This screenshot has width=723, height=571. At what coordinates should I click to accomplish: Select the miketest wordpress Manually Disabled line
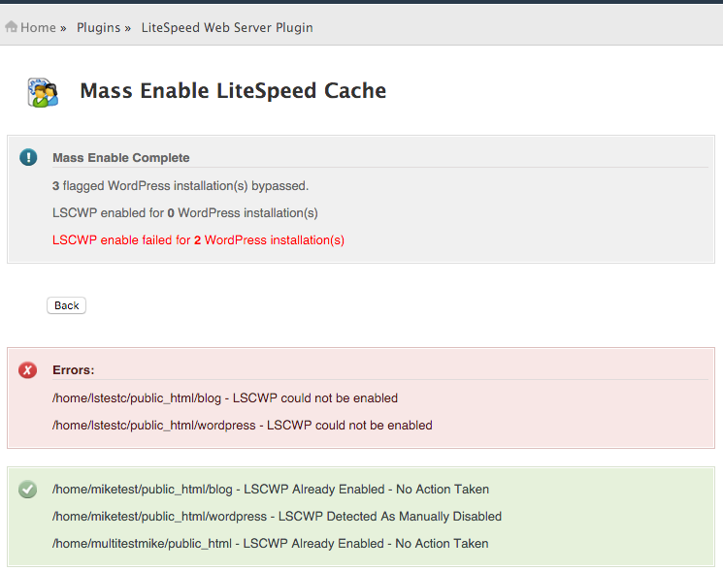tap(277, 516)
